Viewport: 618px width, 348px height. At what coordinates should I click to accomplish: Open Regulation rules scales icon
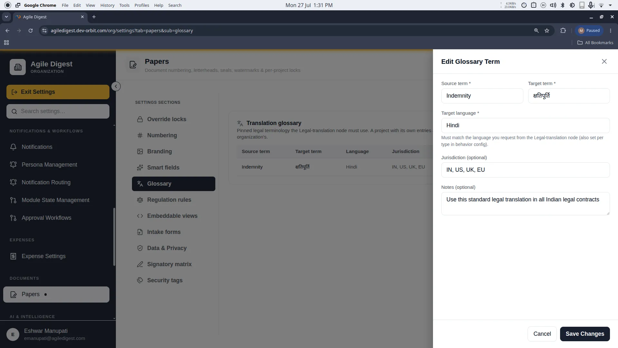[x=140, y=200]
